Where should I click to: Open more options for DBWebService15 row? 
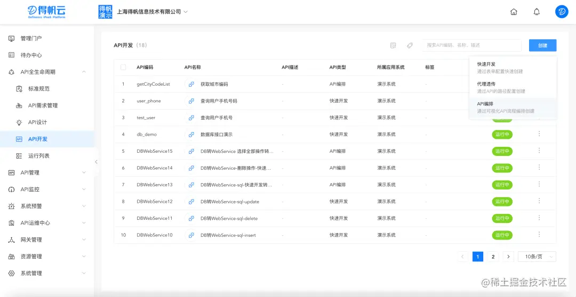click(539, 151)
